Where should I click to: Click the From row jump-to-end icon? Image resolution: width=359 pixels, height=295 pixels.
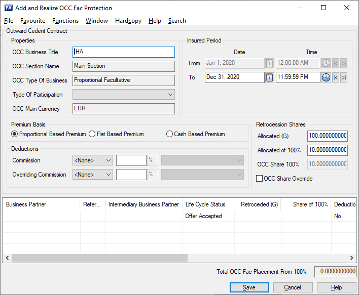tap(344, 63)
